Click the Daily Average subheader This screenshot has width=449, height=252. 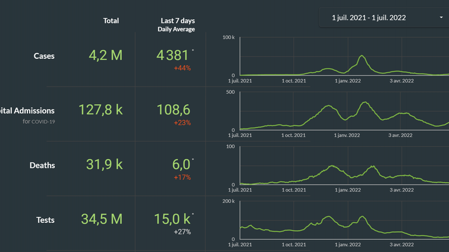click(176, 29)
